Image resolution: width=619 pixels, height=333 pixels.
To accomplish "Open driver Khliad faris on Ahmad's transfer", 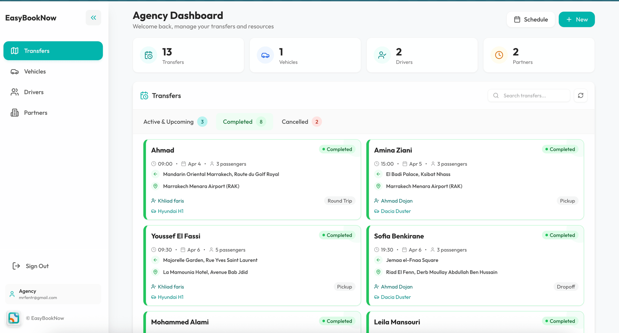I will 171,201.
